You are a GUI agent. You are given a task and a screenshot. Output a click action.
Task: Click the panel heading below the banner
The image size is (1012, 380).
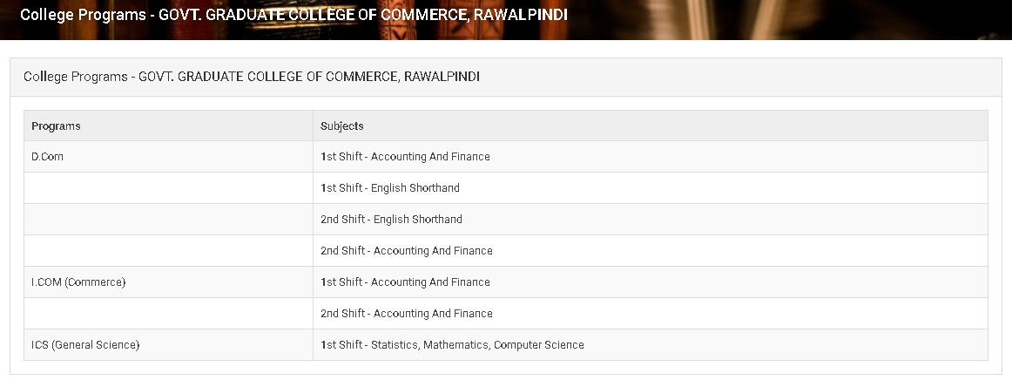pyautogui.click(x=252, y=77)
